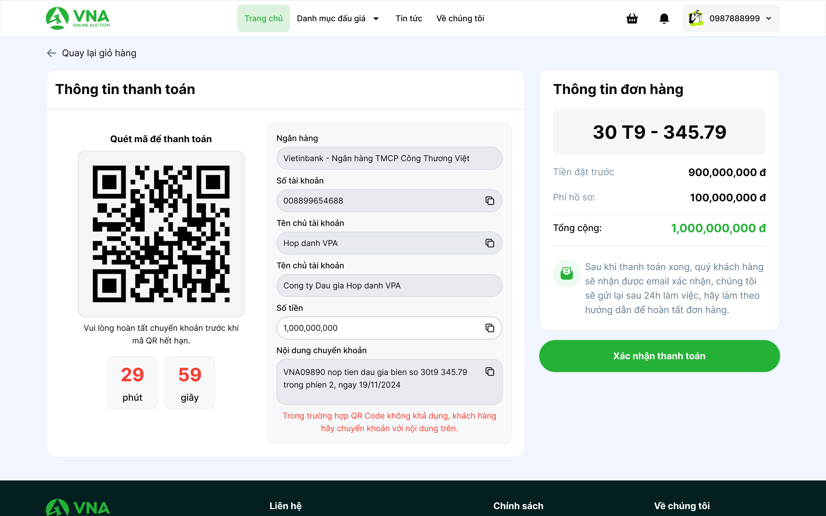826x516 pixels.
Task: Click the user avatar next to 0987888999
Action: (x=696, y=18)
